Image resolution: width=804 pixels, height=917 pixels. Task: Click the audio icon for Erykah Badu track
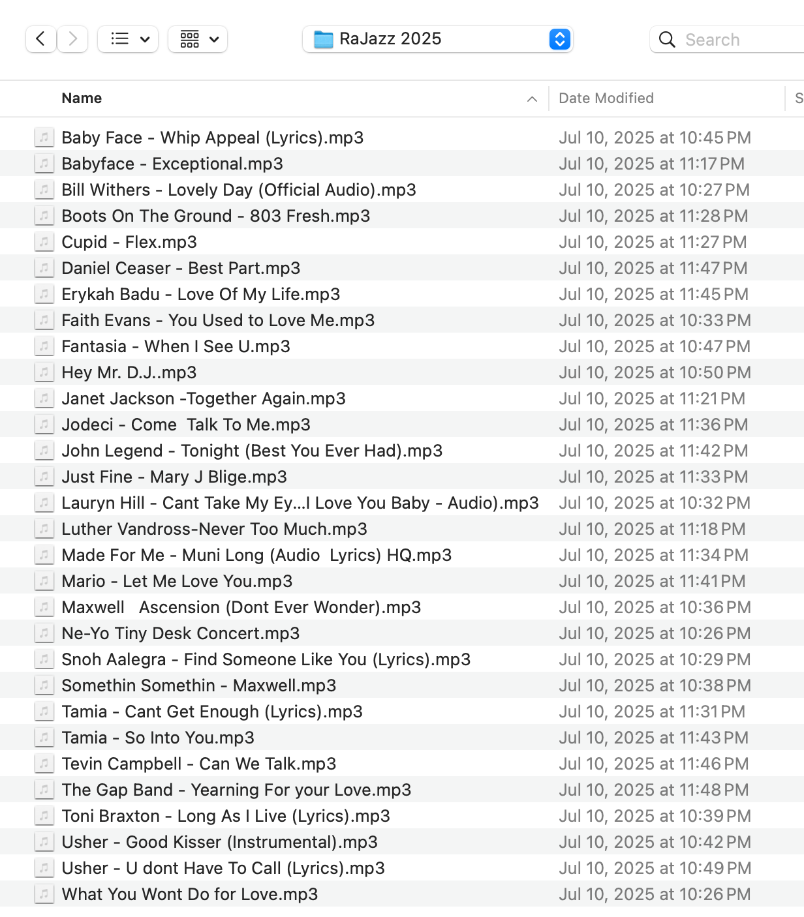coord(44,294)
